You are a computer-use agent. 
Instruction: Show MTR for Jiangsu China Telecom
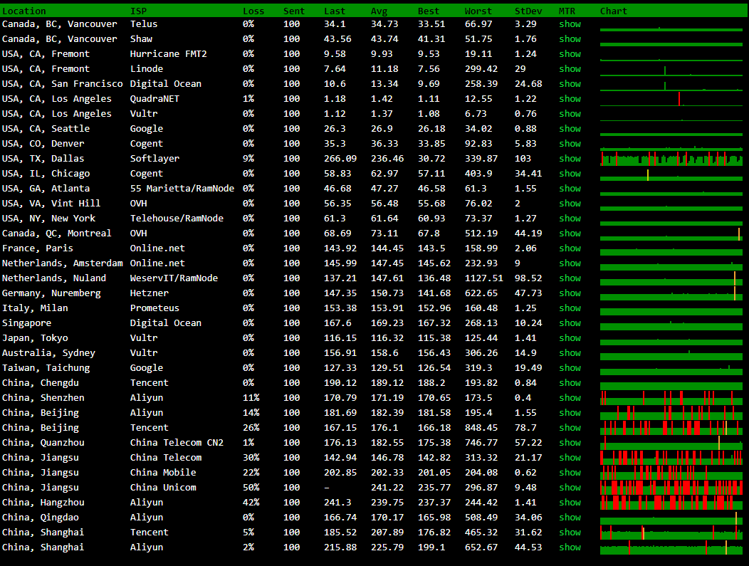pos(570,458)
